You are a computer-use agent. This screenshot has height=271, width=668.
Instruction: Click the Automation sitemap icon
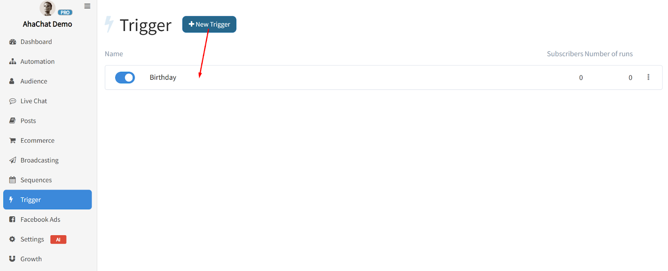click(13, 61)
